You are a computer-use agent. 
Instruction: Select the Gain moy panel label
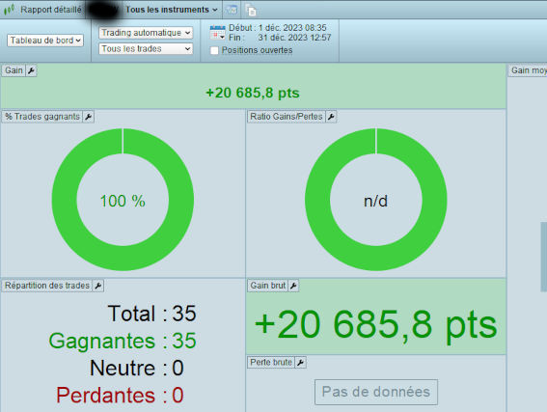528,70
